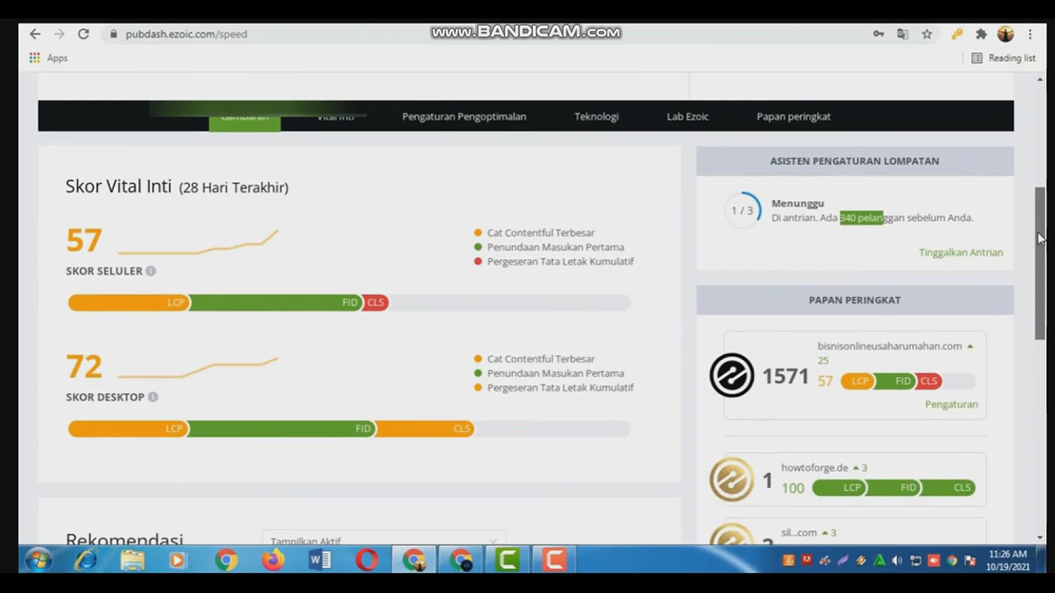Reload the page with refresh icon
The image size is (1055, 593).
tap(84, 34)
